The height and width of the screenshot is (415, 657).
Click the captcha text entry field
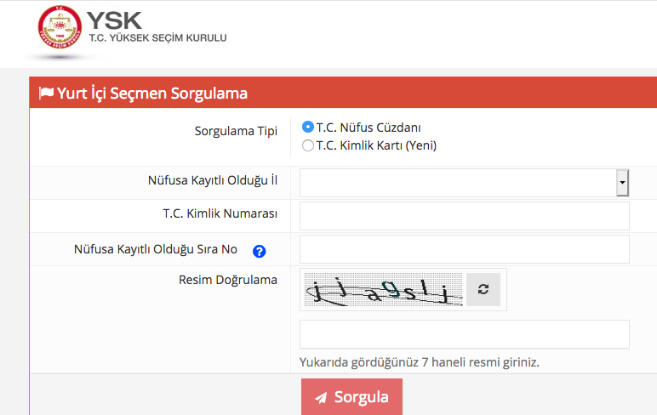(x=464, y=334)
